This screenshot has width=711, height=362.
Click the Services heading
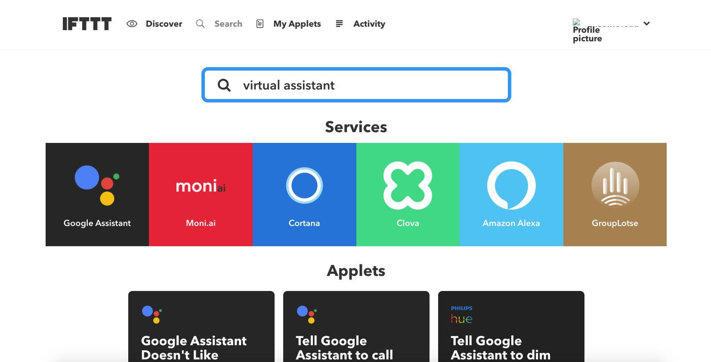(x=356, y=127)
